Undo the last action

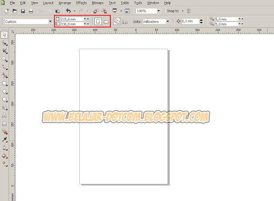tap(68, 11)
